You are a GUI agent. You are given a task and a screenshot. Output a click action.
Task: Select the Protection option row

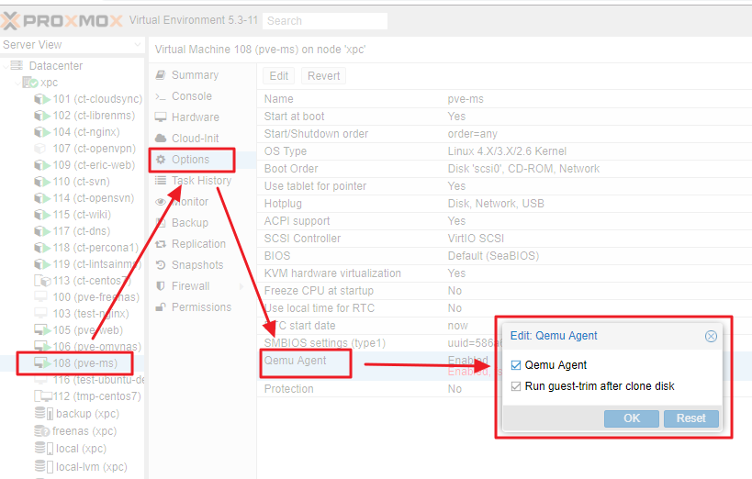(x=504, y=389)
